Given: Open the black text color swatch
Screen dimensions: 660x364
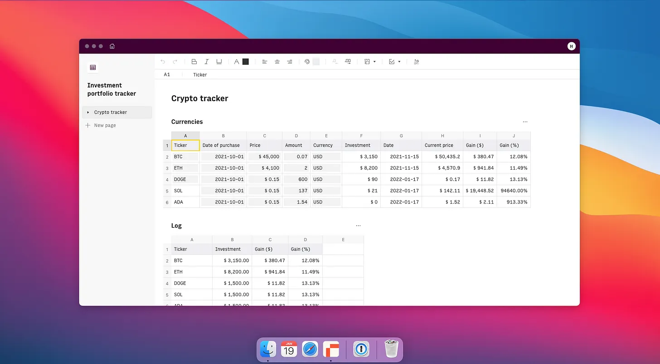Looking at the screenshot, I should pyautogui.click(x=246, y=62).
